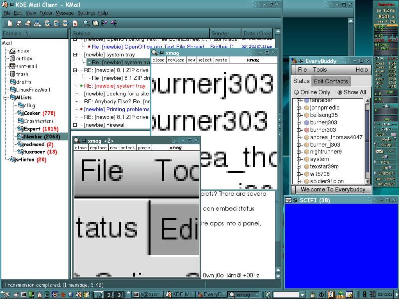
Task: Click the Reply toolbar icon
Action: pyautogui.click(x=48, y=23)
